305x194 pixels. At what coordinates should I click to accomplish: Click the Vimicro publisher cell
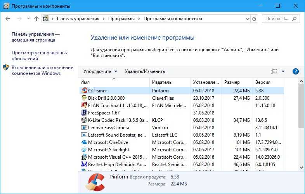pos(160,128)
